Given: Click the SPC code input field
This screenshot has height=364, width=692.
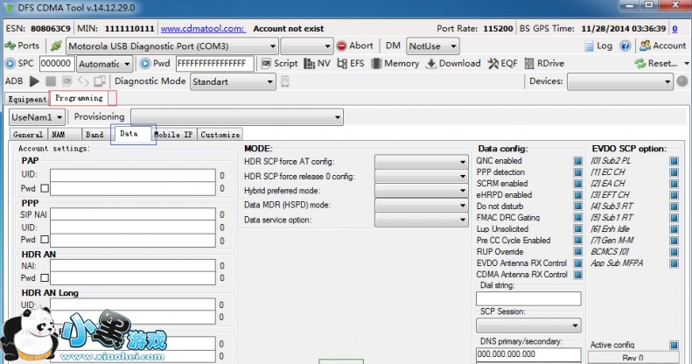Looking at the screenshot, I should pyautogui.click(x=57, y=64).
